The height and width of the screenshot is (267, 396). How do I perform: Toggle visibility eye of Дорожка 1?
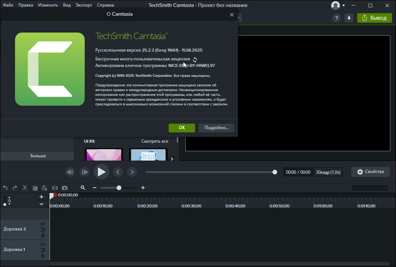tap(43, 244)
